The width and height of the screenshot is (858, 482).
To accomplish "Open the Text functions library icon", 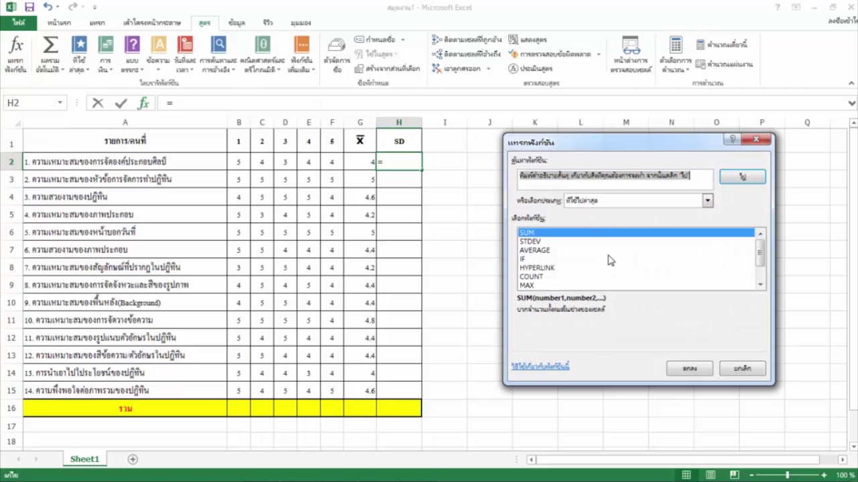I will [x=158, y=55].
